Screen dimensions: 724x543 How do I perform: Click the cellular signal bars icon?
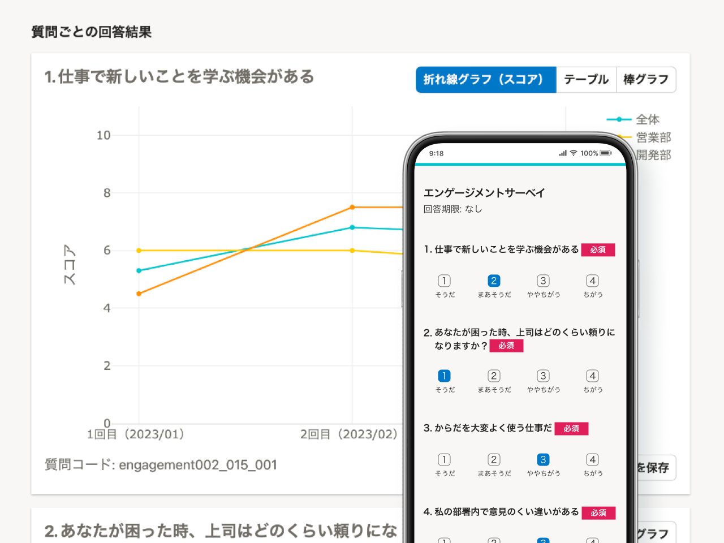click(562, 153)
